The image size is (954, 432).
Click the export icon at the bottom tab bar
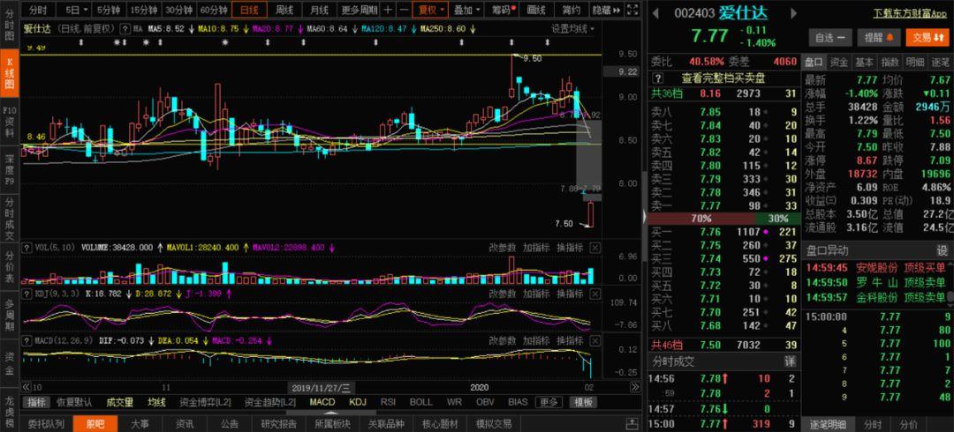point(633,423)
